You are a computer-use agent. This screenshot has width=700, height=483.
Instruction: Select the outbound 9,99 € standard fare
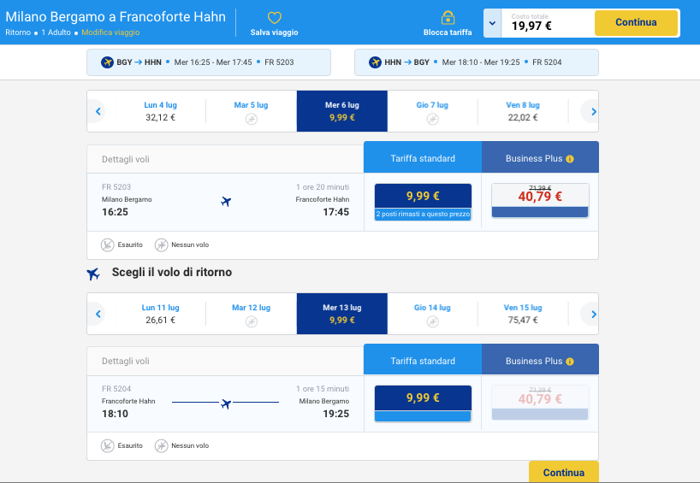[423, 197]
